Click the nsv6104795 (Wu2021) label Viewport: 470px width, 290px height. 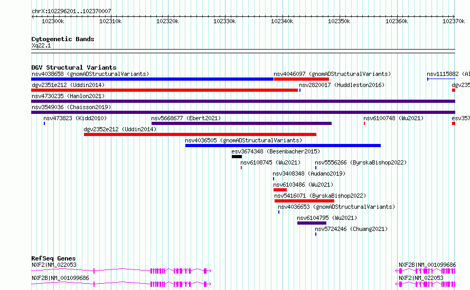point(327,218)
